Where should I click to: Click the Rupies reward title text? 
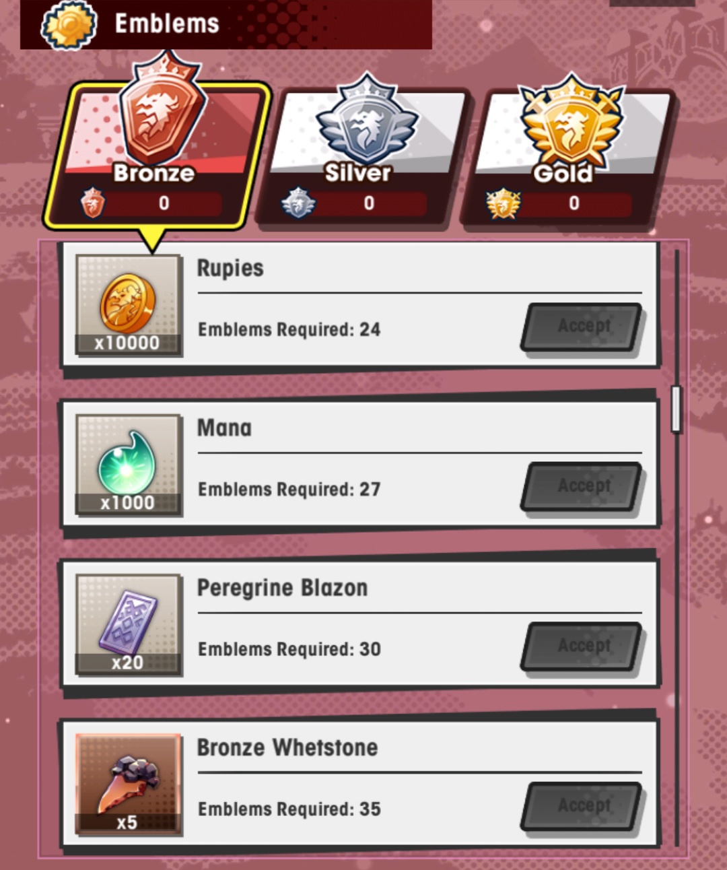(230, 268)
